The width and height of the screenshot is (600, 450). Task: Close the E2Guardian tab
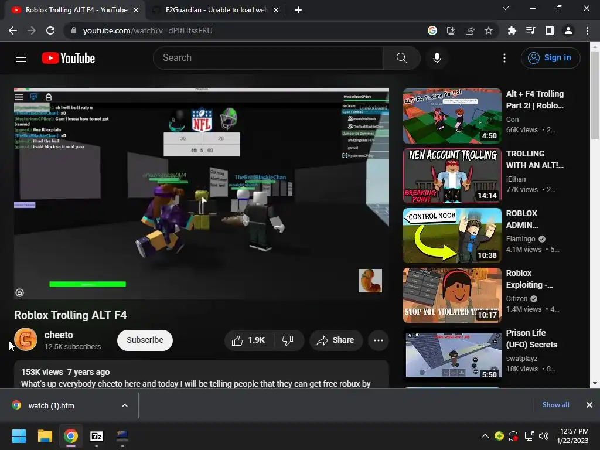276,10
